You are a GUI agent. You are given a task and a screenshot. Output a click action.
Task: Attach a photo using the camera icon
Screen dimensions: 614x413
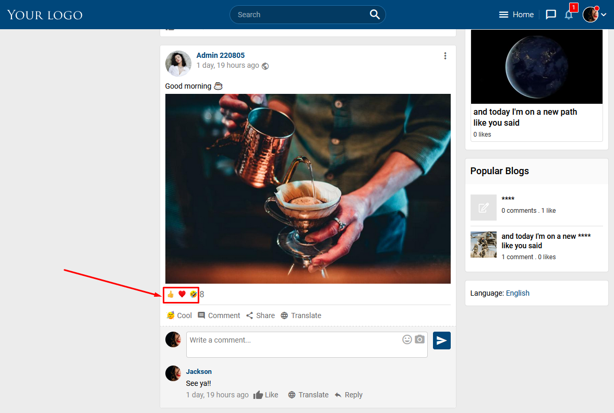420,339
